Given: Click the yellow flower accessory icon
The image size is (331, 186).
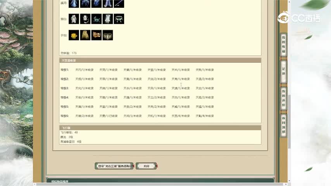Looking at the screenshot, I should pos(74,35).
